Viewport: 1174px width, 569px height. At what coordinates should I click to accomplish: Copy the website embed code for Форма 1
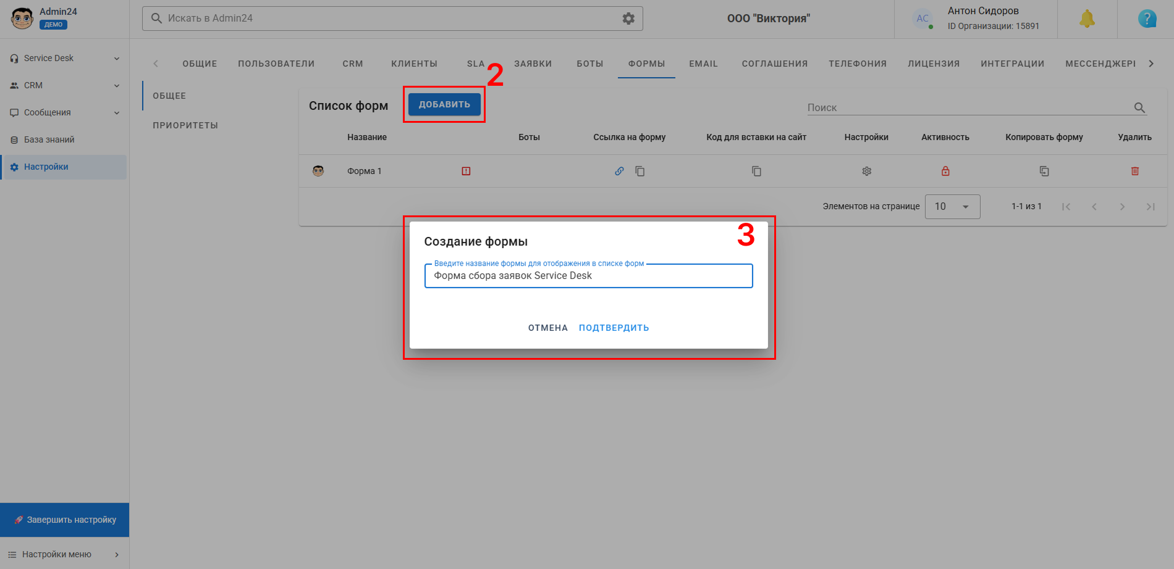click(756, 171)
